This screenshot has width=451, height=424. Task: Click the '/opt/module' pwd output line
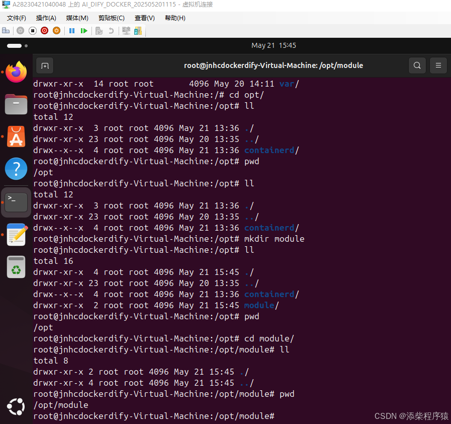[61, 405]
